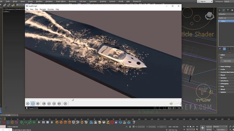Play the boat video in media player
Screen dimensions: 234x131
[28, 103]
